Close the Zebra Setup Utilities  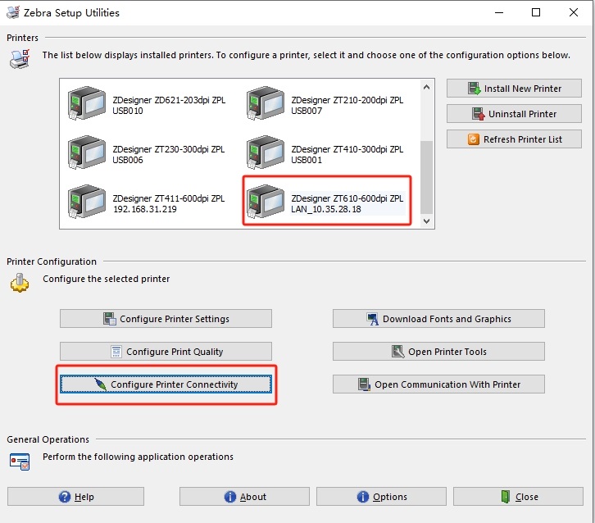coord(518,497)
